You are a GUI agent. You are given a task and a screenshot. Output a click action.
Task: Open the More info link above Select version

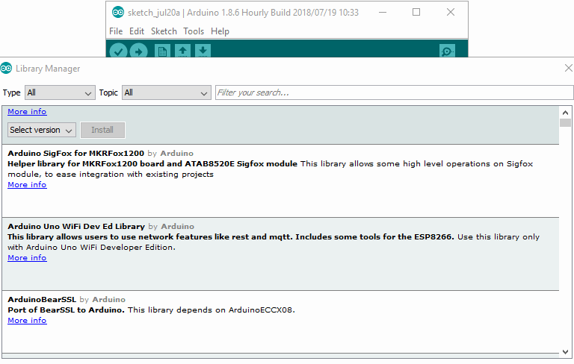click(27, 111)
